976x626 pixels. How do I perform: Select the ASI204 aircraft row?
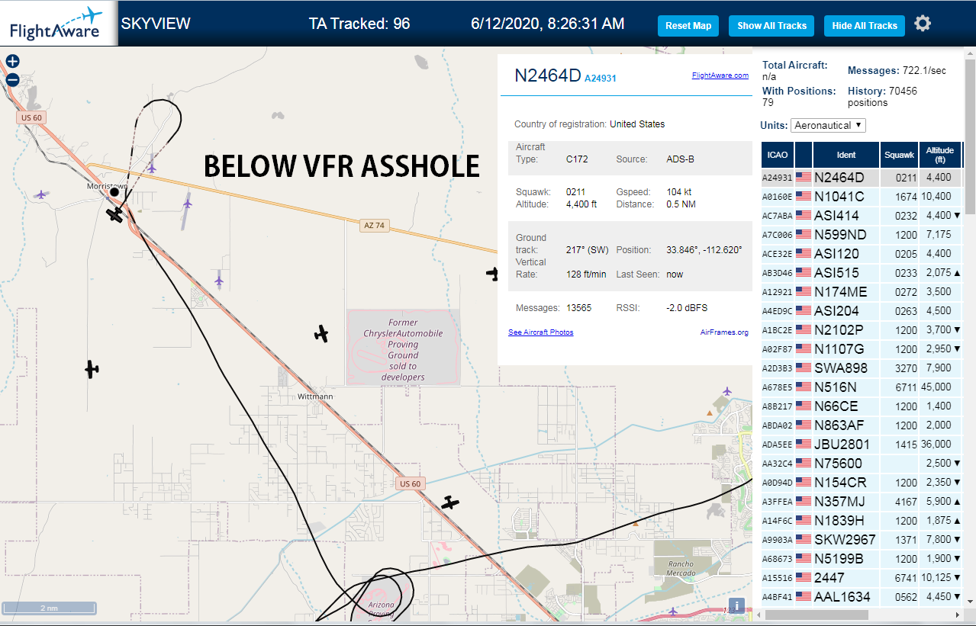tap(862, 311)
